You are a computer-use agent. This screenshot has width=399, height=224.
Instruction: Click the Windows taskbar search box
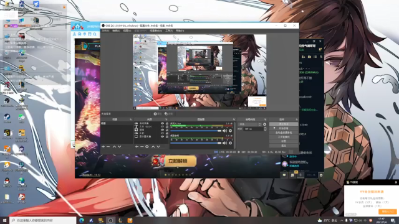point(43,220)
